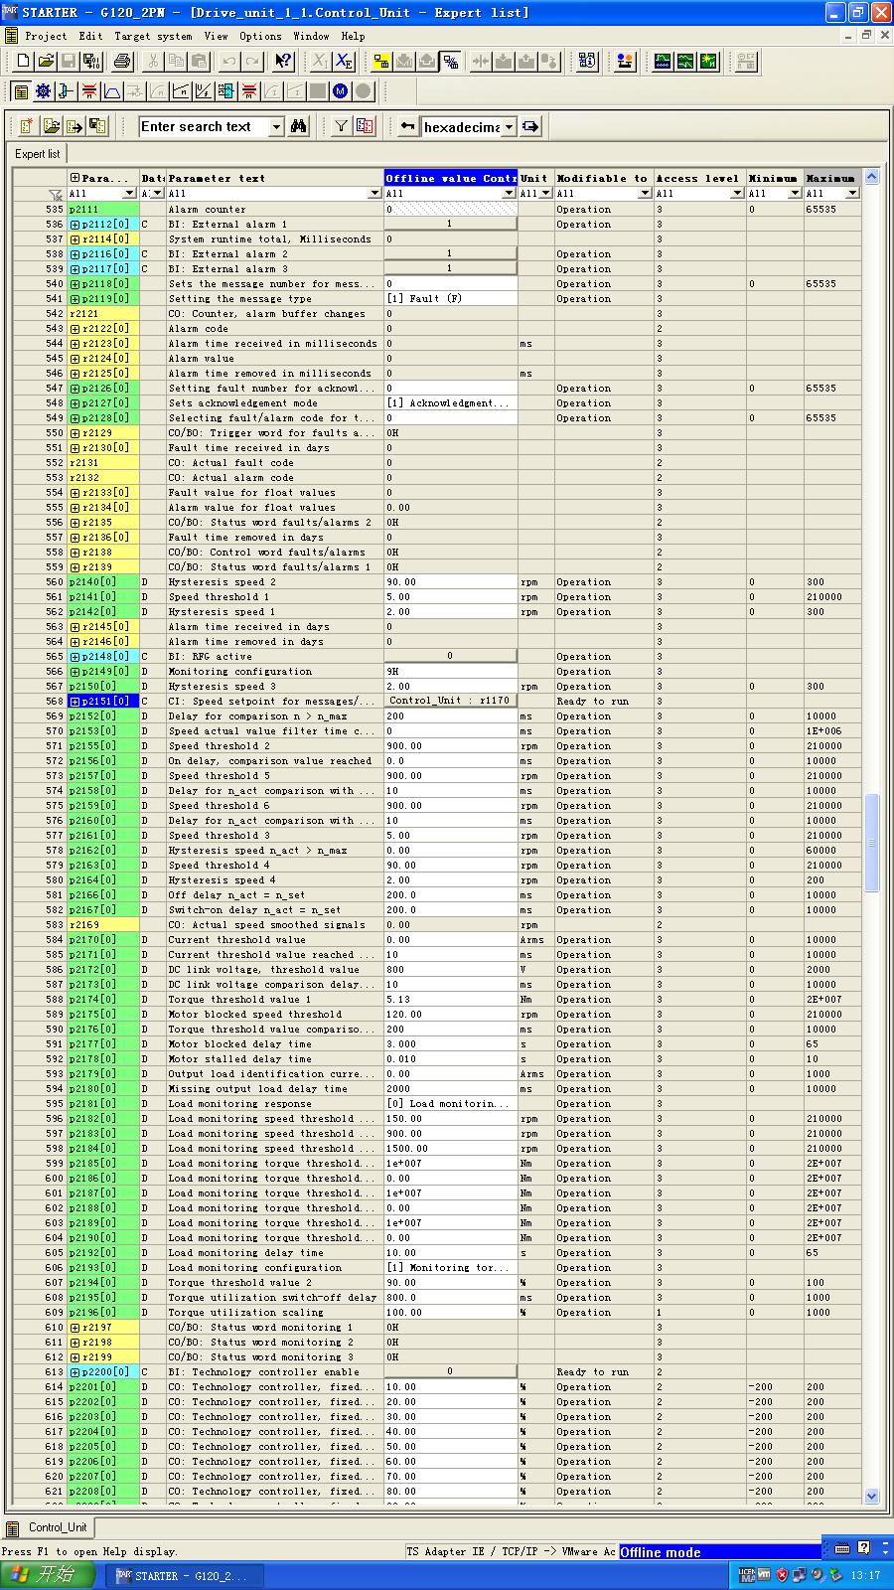Open saved parameter list icon
This screenshot has height=1590, width=894.
click(x=51, y=126)
